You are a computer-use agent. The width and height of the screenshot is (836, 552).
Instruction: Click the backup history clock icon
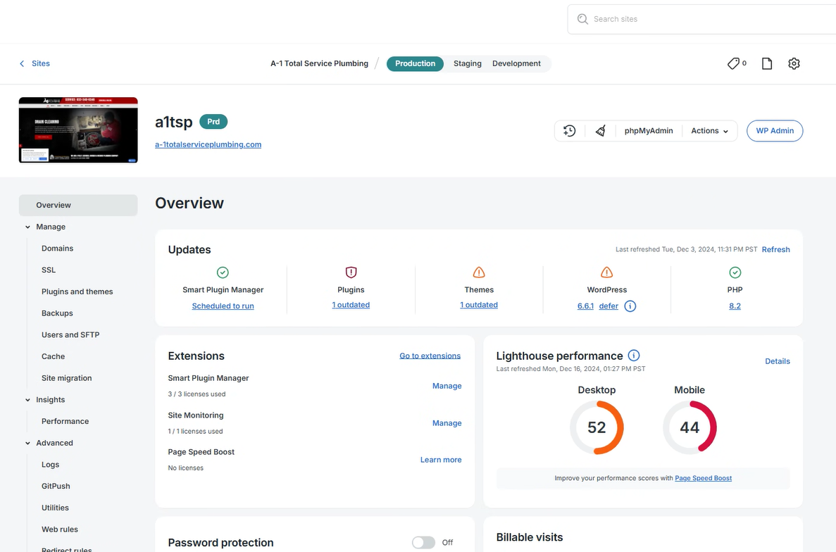point(569,131)
